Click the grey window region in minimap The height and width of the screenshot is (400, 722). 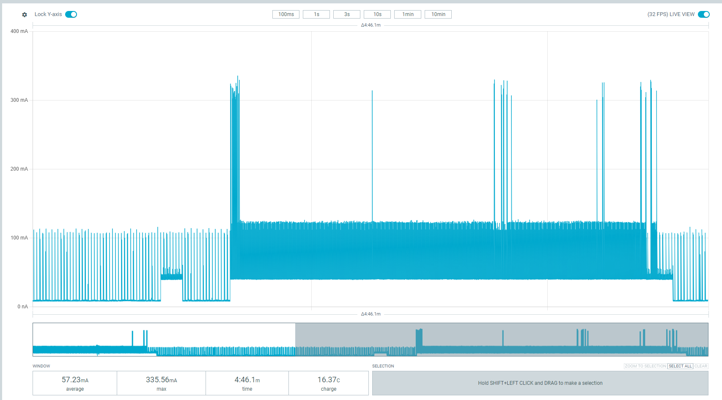tap(502, 340)
